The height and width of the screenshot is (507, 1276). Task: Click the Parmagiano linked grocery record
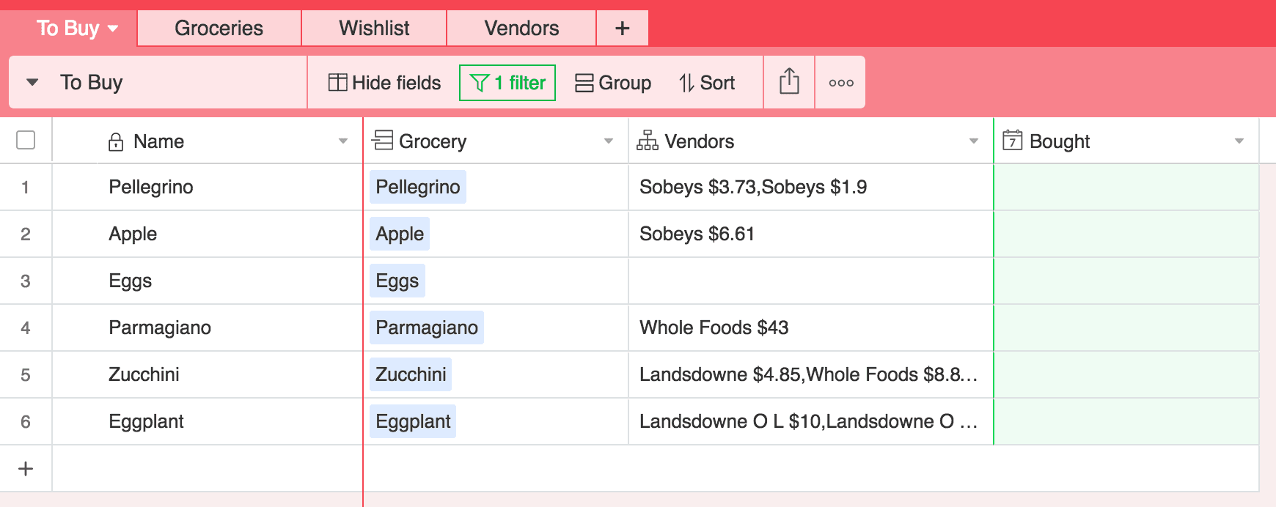426,327
